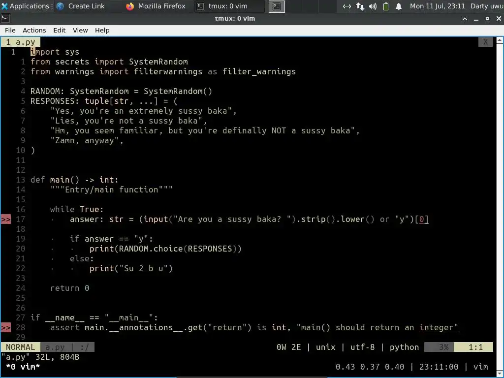Click the error sign on line 28

(6, 327)
